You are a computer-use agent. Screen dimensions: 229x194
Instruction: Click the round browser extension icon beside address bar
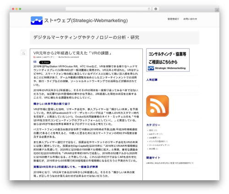coord(156,9)
